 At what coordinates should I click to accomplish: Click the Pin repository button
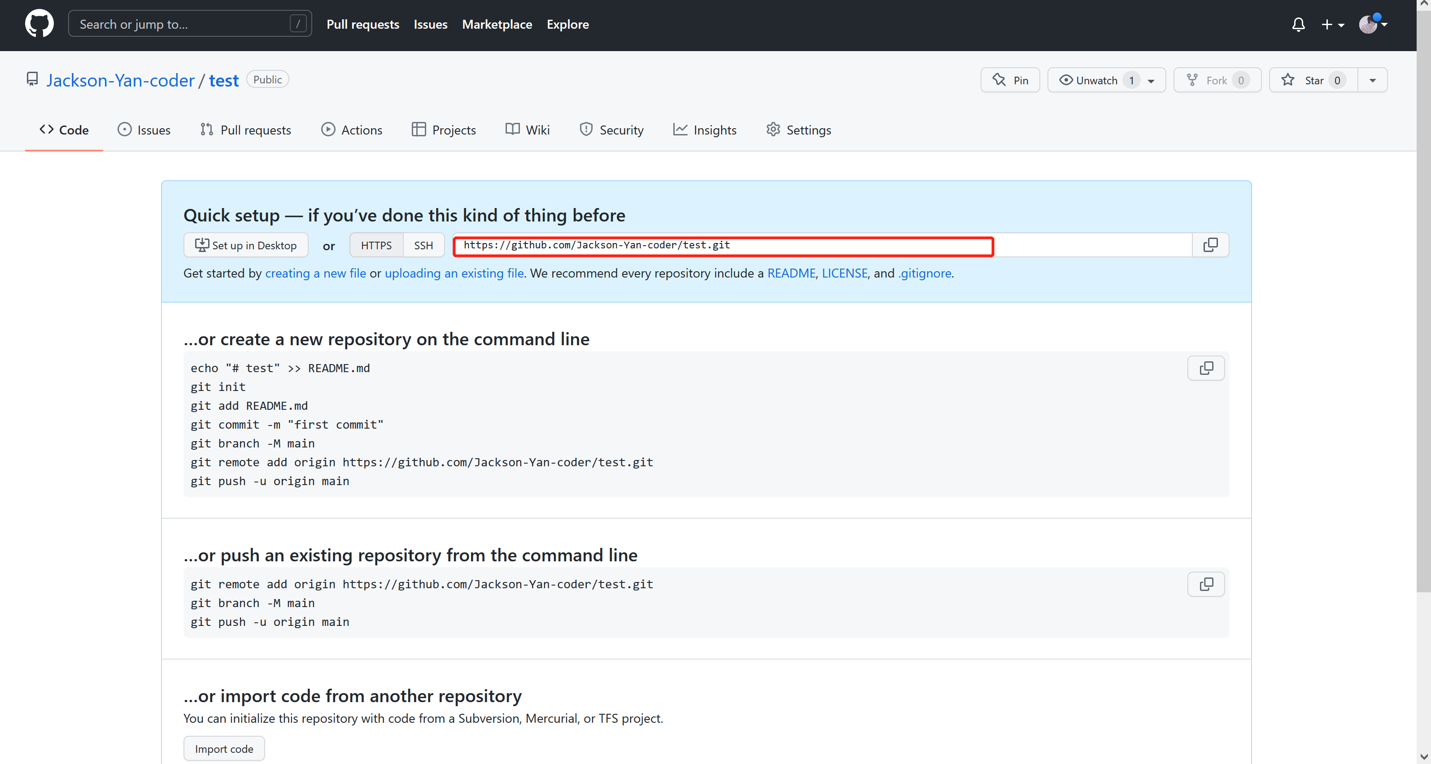point(1011,79)
